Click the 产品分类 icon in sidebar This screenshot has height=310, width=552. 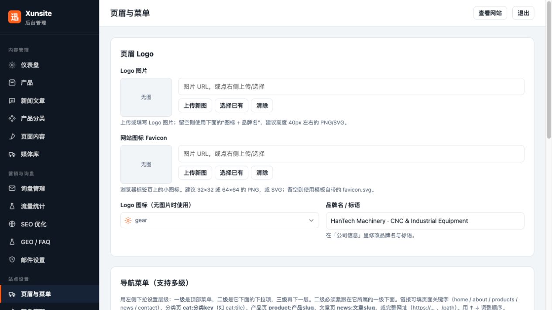pos(12,118)
